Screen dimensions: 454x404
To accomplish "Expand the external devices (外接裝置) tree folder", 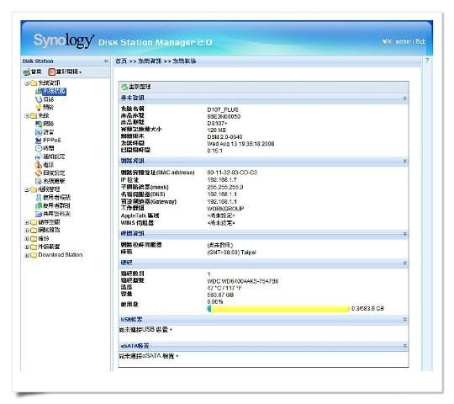I will (x=27, y=247).
